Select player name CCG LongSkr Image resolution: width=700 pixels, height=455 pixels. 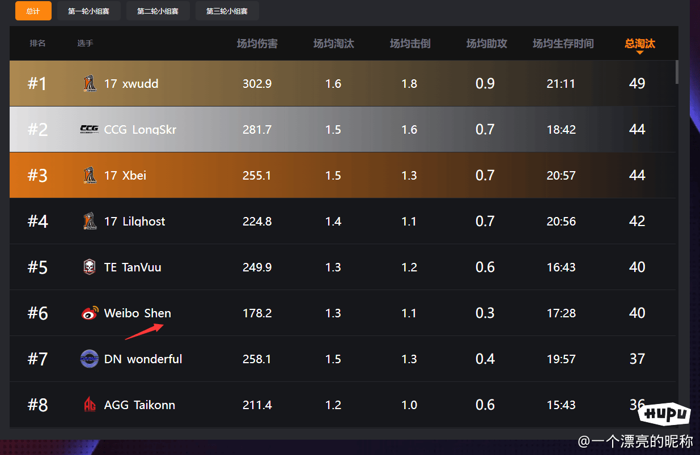[x=140, y=130]
